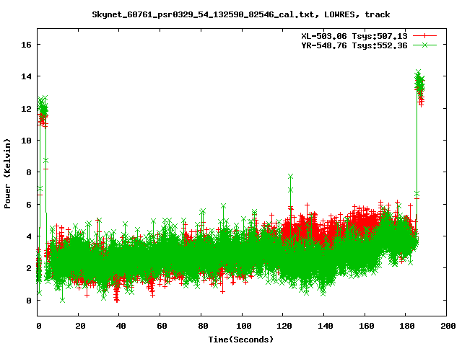The height and width of the screenshot is (346, 462).
Task: Click the green YR legend line sample
Action: [x=424, y=45]
